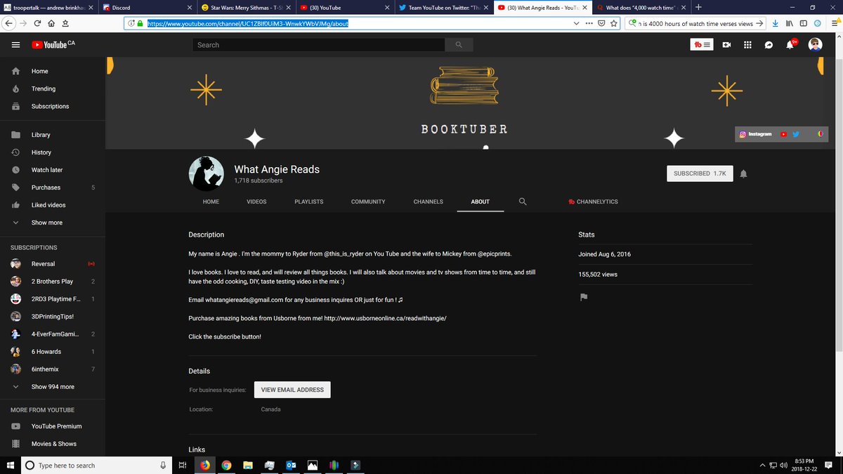Expand Show more in the sidebar
The image size is (843, 474).
click(x=48, y=223)
